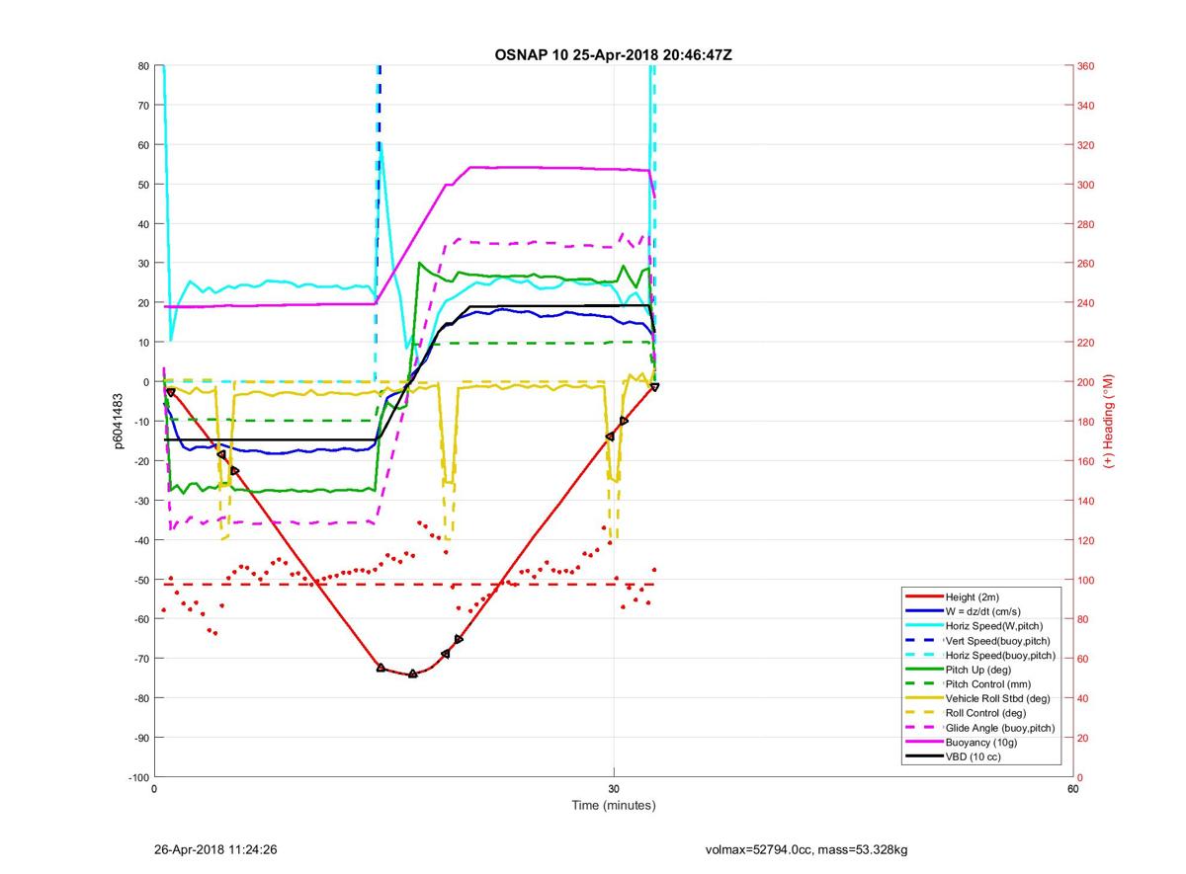
Task: Select red heading tick label "340"
Action: (1087, 106)
